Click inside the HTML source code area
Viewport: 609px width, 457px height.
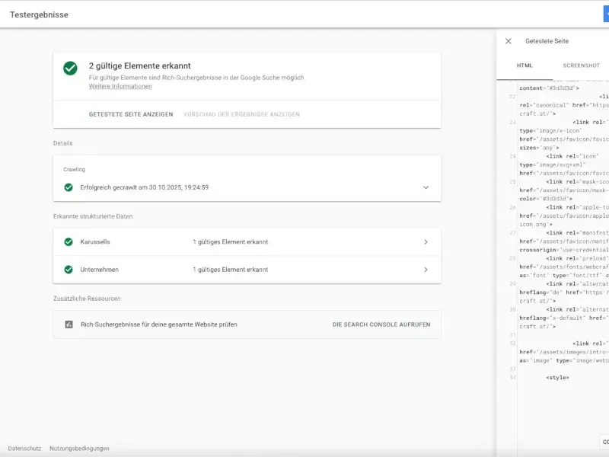click(x=556, y=228)
